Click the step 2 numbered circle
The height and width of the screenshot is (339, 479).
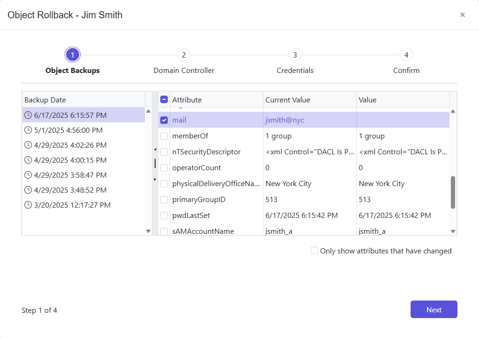[x=184, y=54]
